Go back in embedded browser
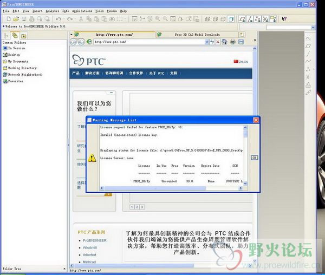Image resolution: width=325 pixels, height=275 pixels. [x=73, y=42]
